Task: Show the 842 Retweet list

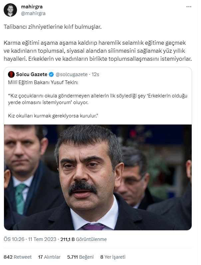Action: (x=18, y=257)
